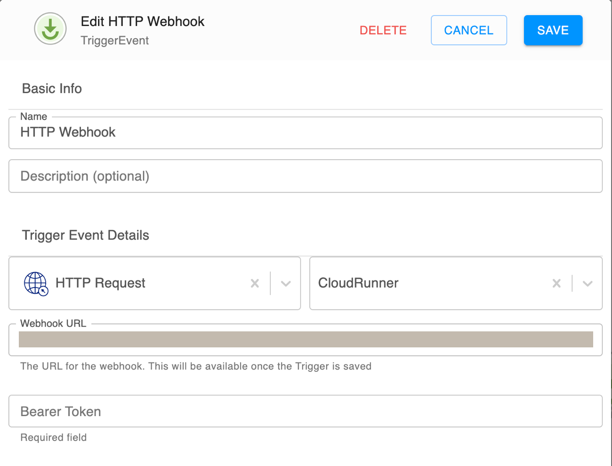The image size is (612, 466).
Task: Focus the Bearer Token field
Action: (306, 411)
